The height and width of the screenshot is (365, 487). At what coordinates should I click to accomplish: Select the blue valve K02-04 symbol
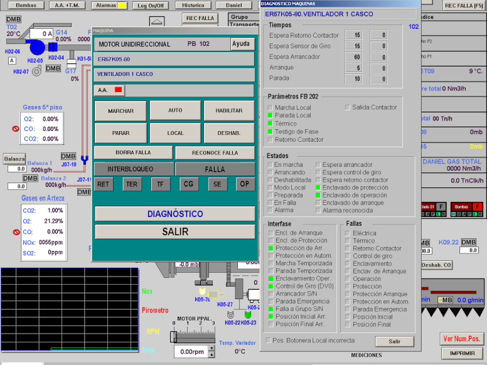point(53,47)
